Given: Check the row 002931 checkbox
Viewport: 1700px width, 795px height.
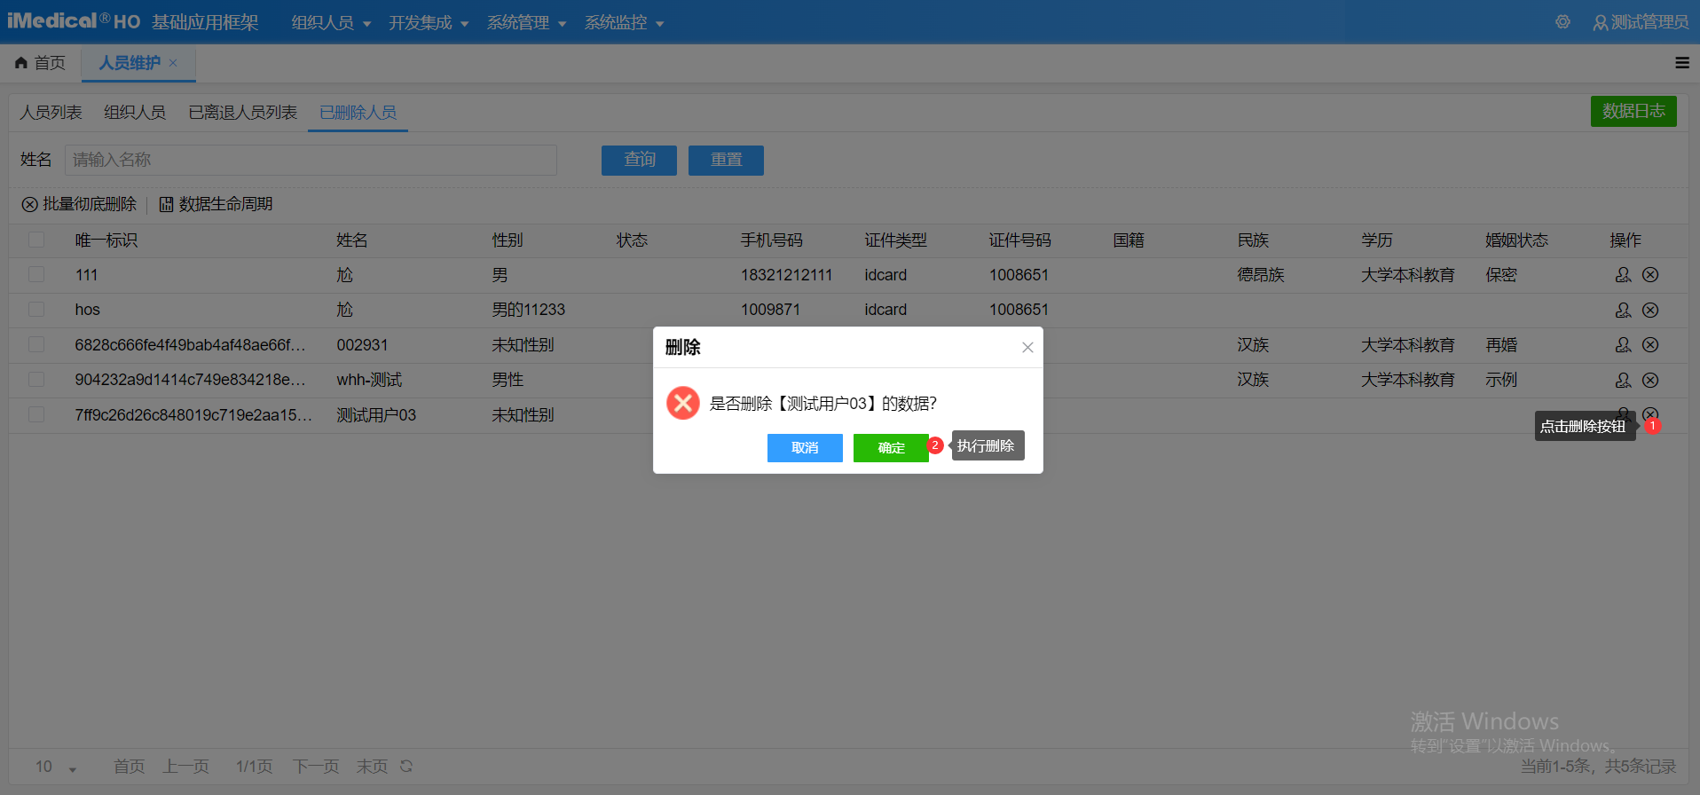Looking at the screenshot, I should (x=36, y=345).
